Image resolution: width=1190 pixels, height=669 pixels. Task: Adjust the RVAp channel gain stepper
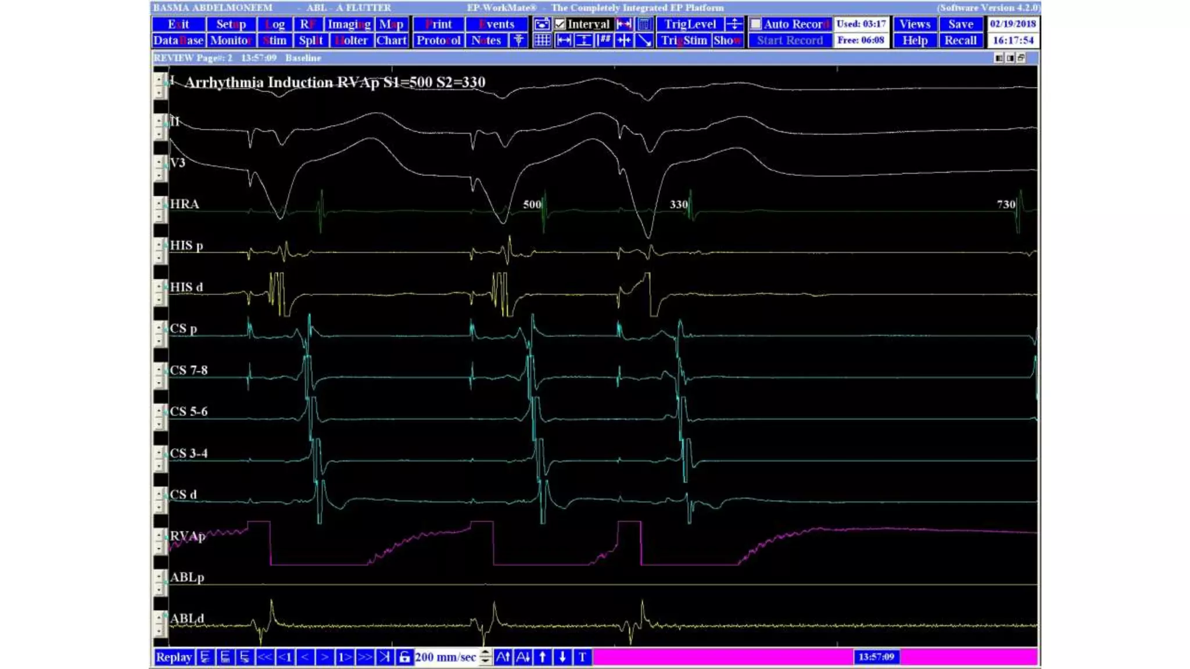coord(159,541)
